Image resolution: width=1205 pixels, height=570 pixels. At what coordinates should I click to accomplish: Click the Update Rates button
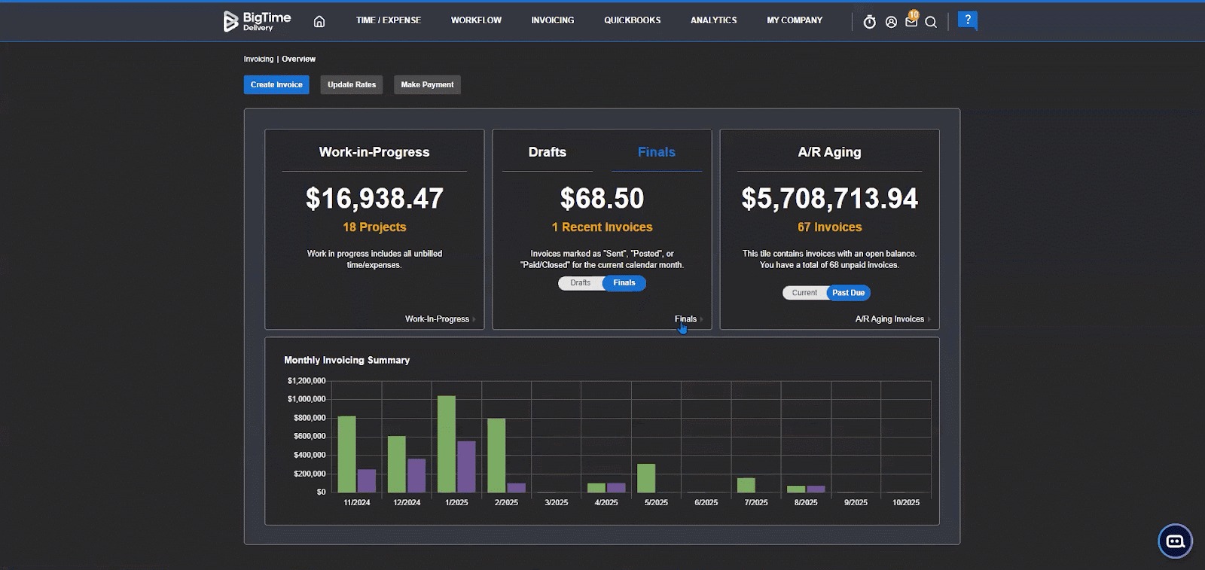[352, 85]
